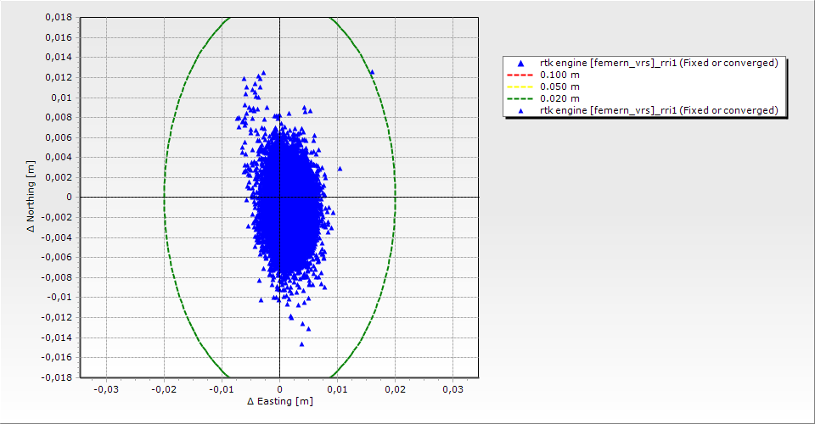This screenshot has height=424, width=815.
Task: Click the 0,018 tick label on the vertical axis
Action: click(59, 17)
